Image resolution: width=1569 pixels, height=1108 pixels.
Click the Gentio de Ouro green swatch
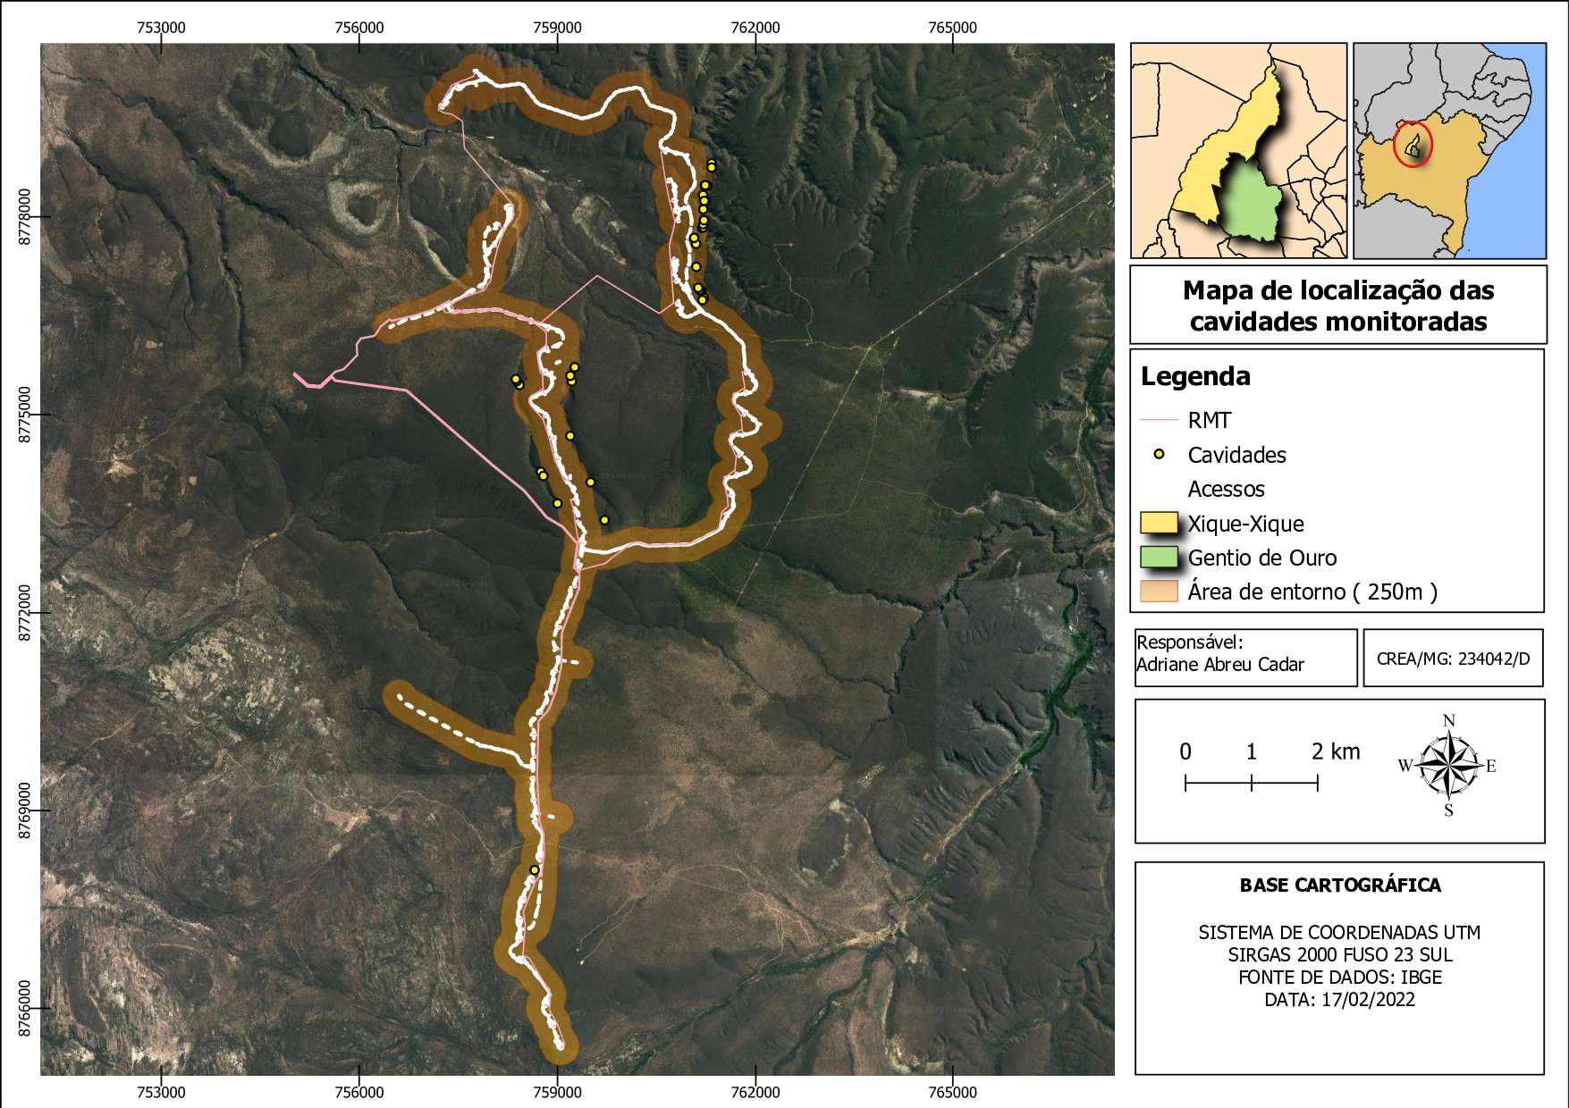[x=1159, y=558]
